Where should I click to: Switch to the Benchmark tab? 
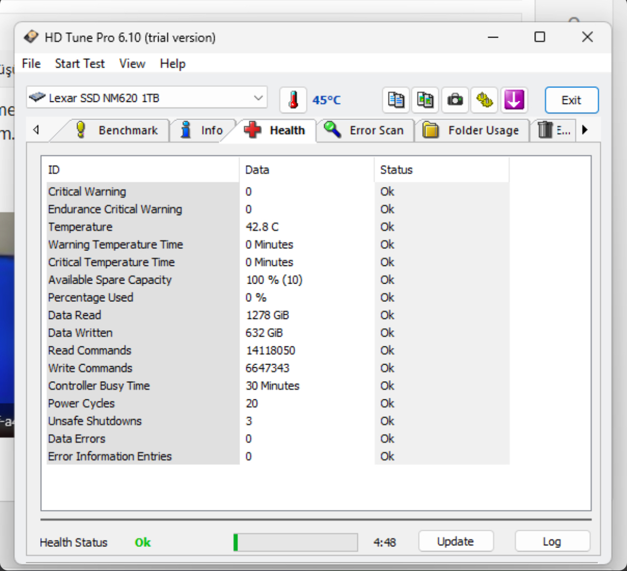(x=116, y=130)
